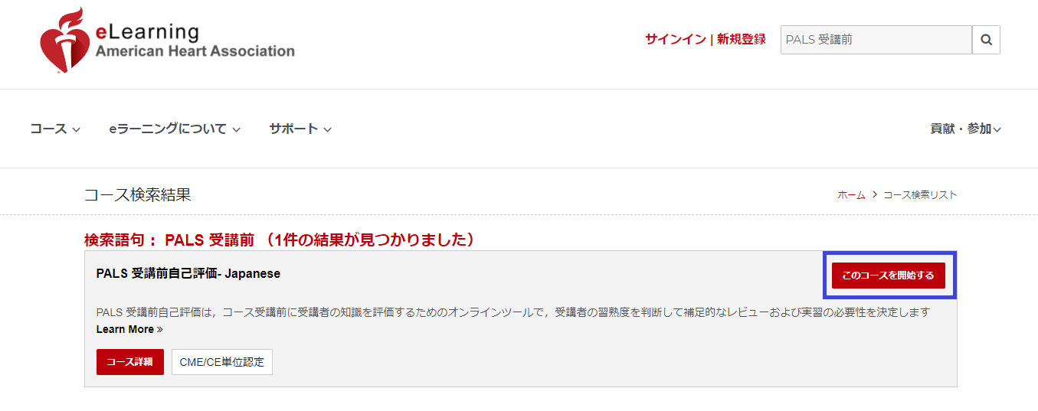Click the サインイン link
This screenshot has width=1038, height=411.
coord(675,40)
